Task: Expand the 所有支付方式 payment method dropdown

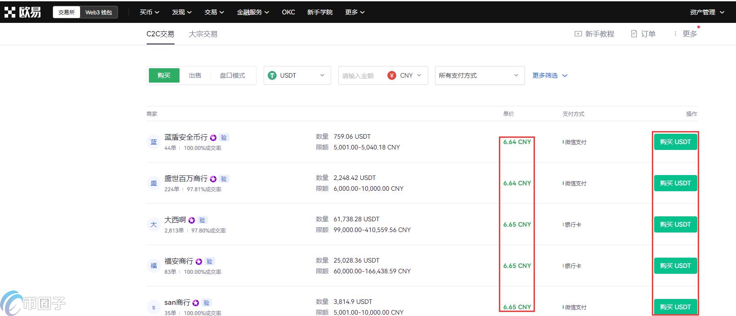Action: point(479,75)
